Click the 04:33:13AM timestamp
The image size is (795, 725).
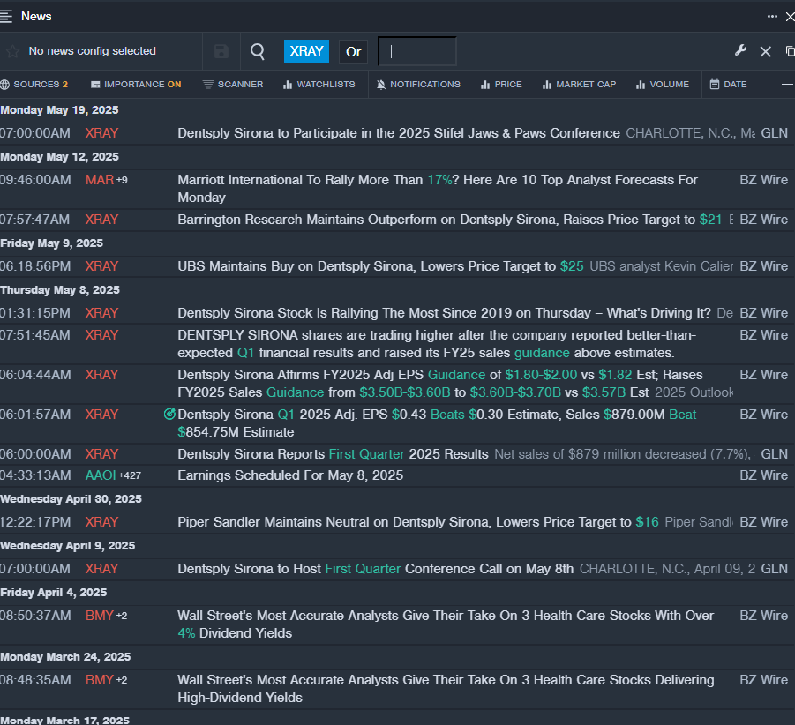tap(35, 475)
